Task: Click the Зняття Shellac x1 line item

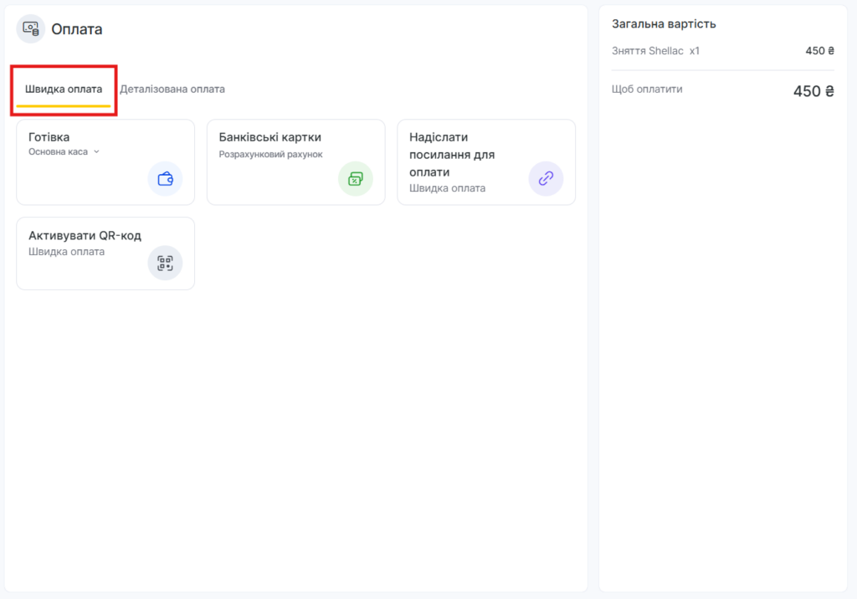Action: coord(655,51)
